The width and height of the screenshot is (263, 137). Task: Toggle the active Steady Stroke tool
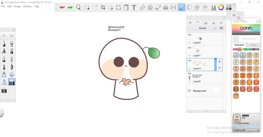[x=182, y=7]
